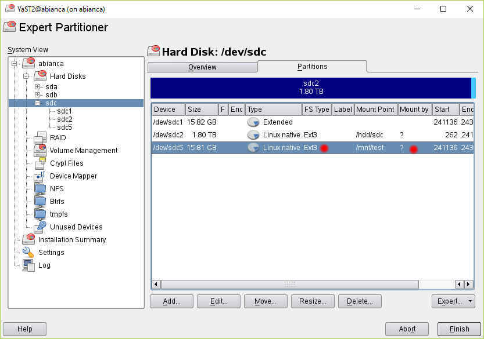Click the Finish button
Viewport: 484px width, 339px height.
click(459, 329)
